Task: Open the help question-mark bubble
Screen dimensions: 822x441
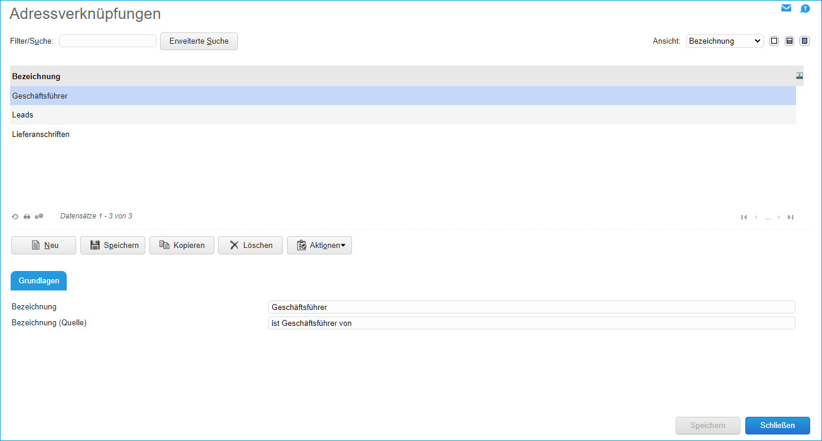Action: 805,9
